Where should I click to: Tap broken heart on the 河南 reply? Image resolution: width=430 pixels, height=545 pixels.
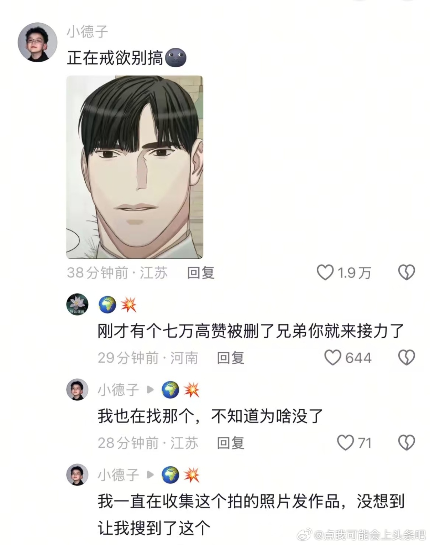pos(406,358)
